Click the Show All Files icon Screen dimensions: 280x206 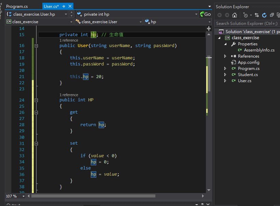(x=278, y=15)
